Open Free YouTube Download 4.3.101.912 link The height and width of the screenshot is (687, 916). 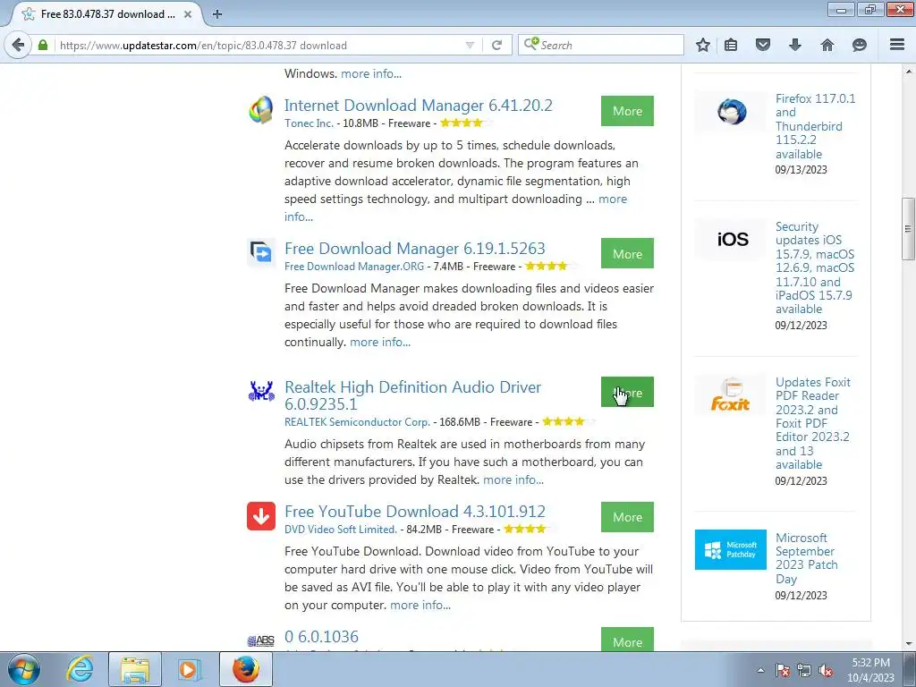tap(415, 511)
